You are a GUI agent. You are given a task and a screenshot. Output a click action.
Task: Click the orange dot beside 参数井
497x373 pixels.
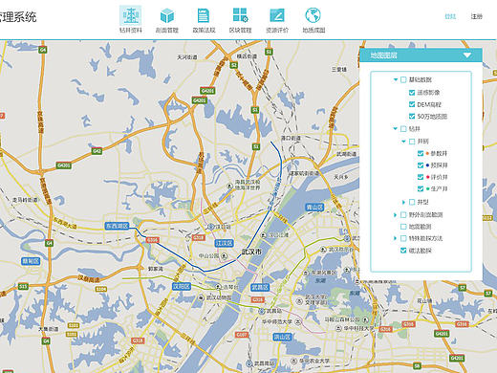(427, 154)
